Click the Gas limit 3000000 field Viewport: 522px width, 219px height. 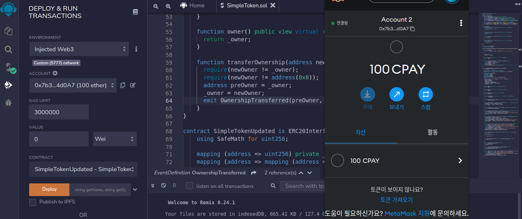(59, 112)
